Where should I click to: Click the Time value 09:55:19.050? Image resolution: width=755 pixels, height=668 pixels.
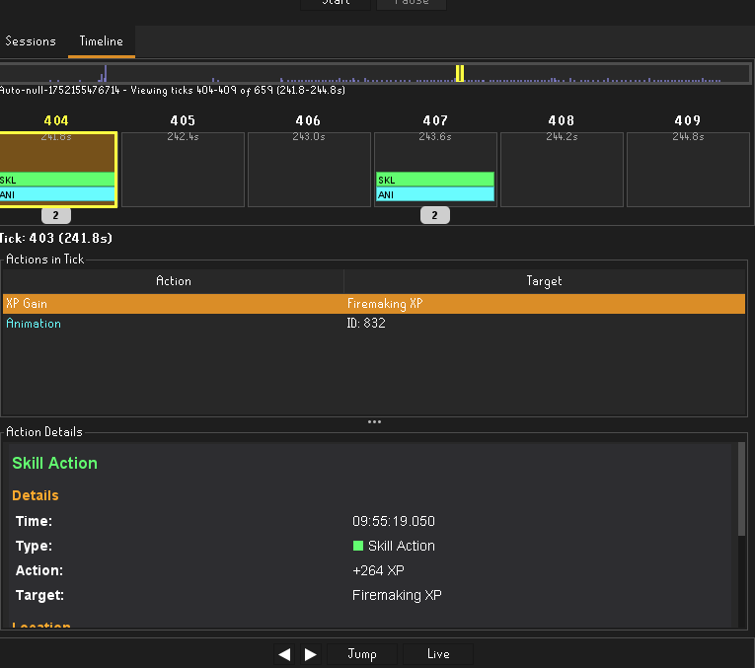[394, 521]
